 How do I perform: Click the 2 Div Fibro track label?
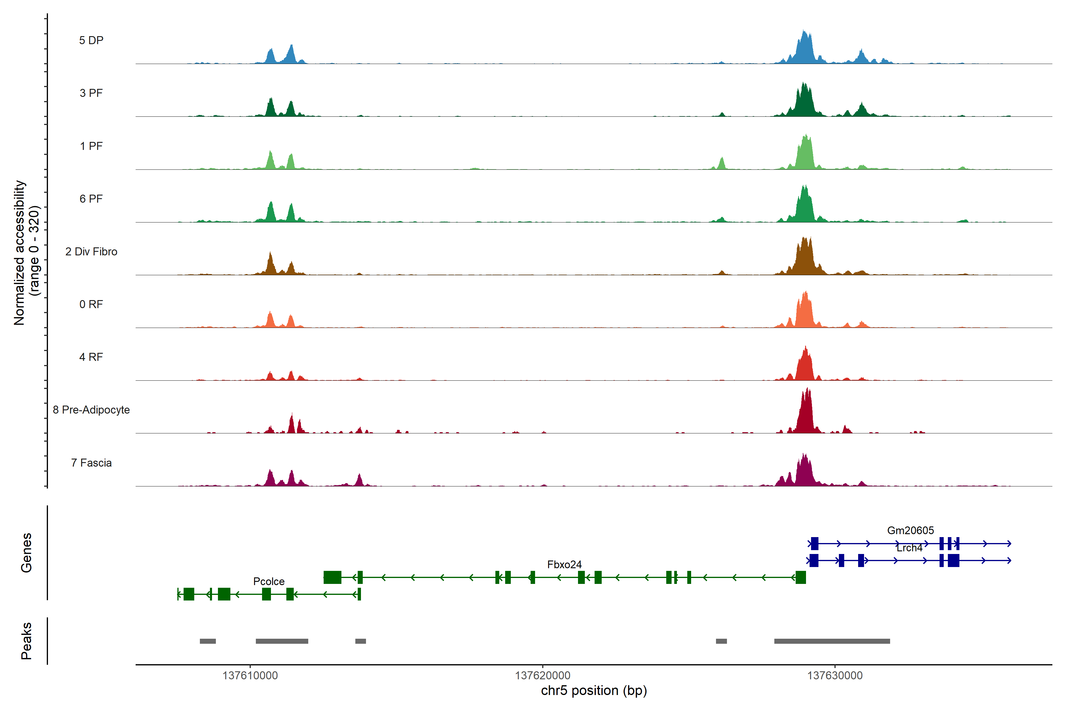pos(91,251)
